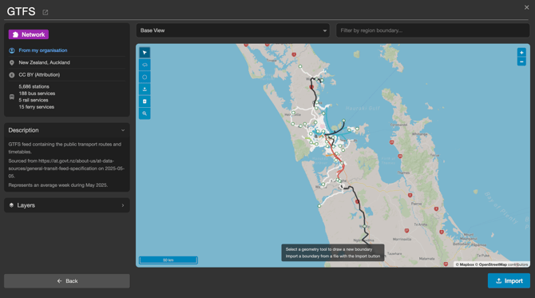Select the circle boundary drawing tool
This screenshot has height=298, width=535.
145,77
